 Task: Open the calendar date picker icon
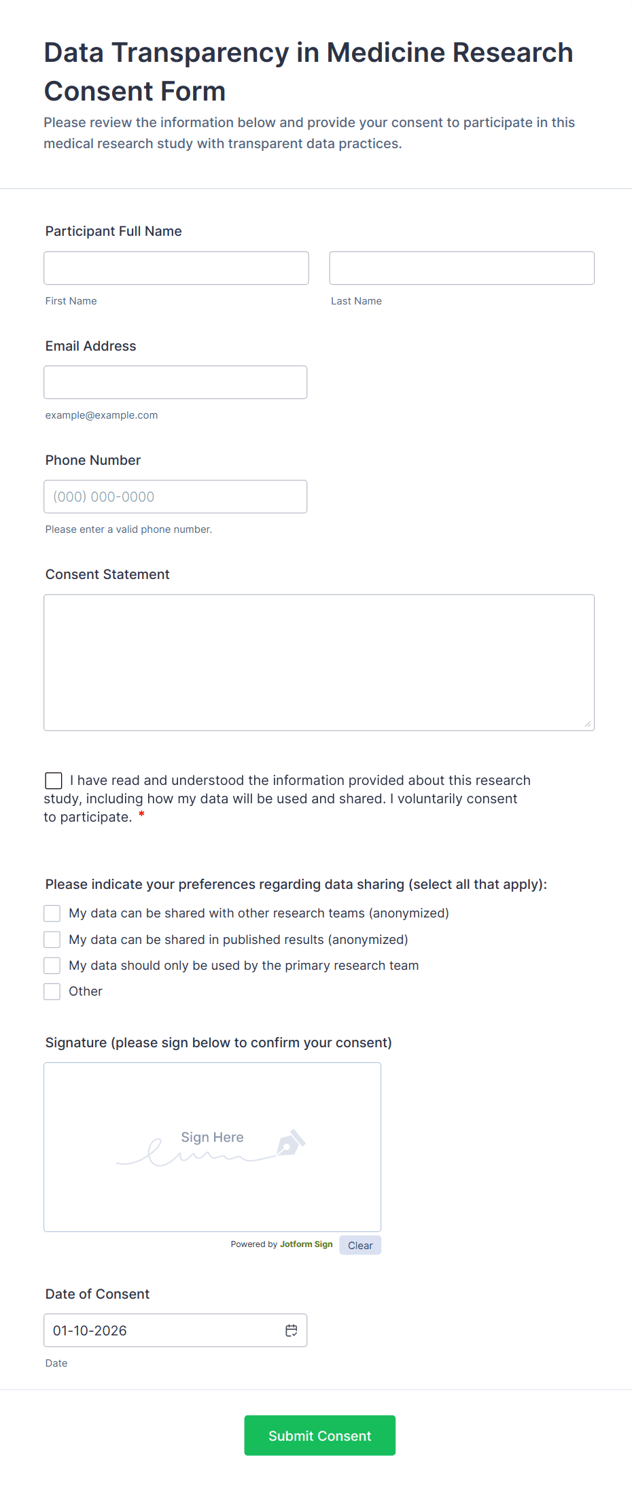click(292, 1331)
